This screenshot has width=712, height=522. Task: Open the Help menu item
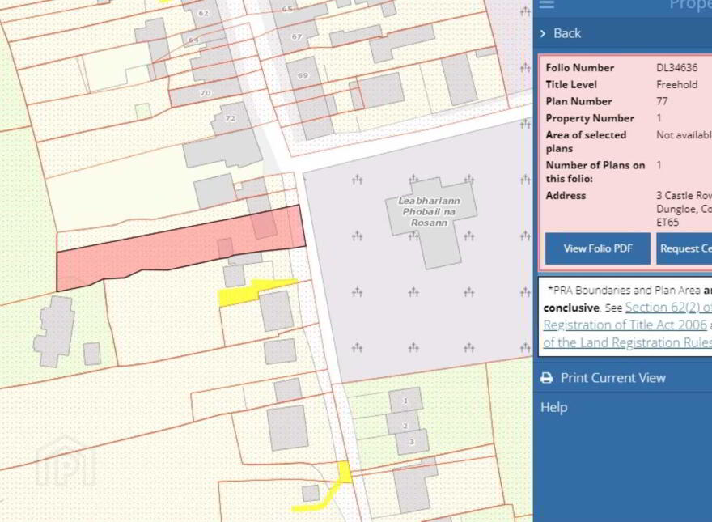(553, 408)
